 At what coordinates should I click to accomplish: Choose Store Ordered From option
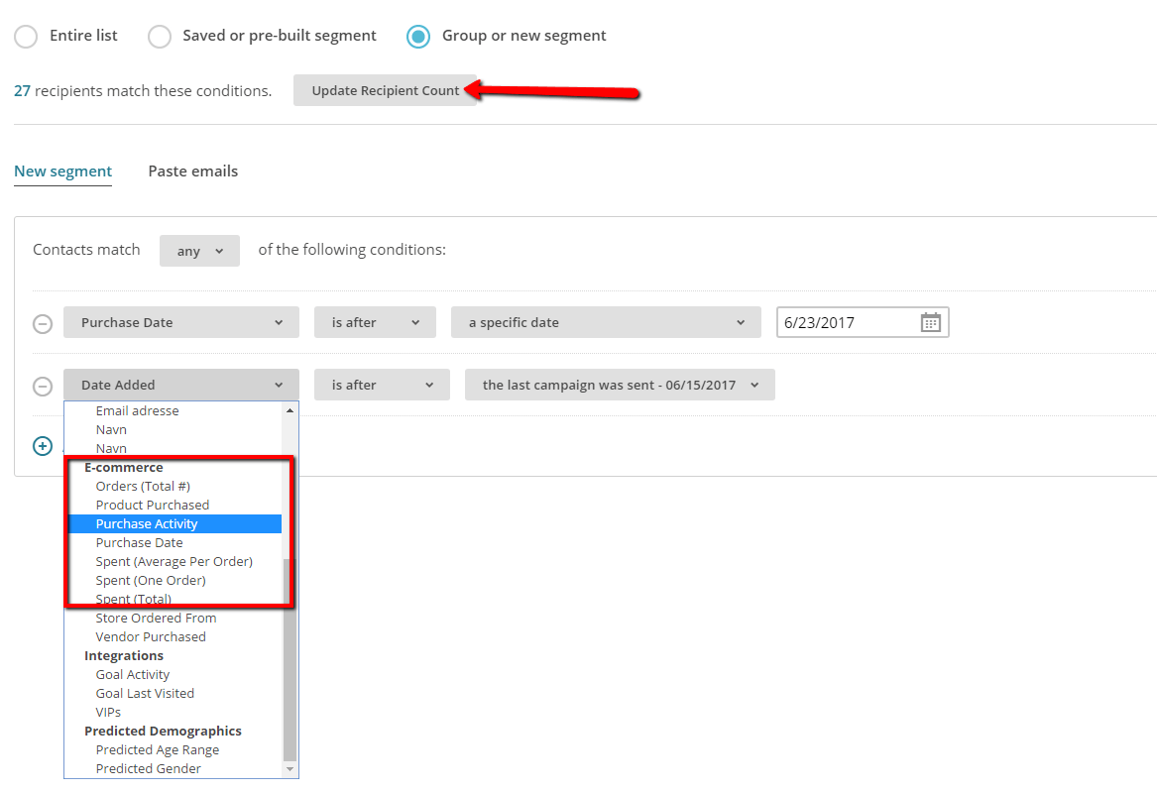[x=156, y=619]
